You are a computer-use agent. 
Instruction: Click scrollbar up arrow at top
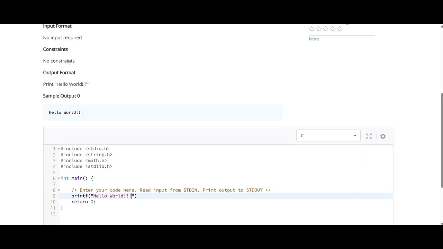442,26
